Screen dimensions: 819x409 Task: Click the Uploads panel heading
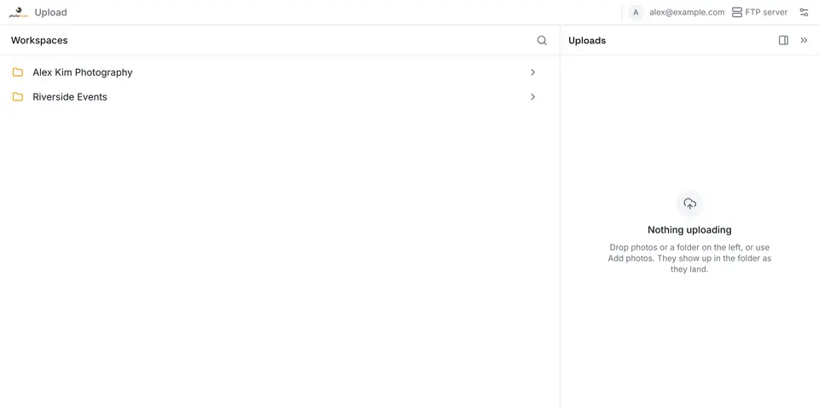(587, 40)
